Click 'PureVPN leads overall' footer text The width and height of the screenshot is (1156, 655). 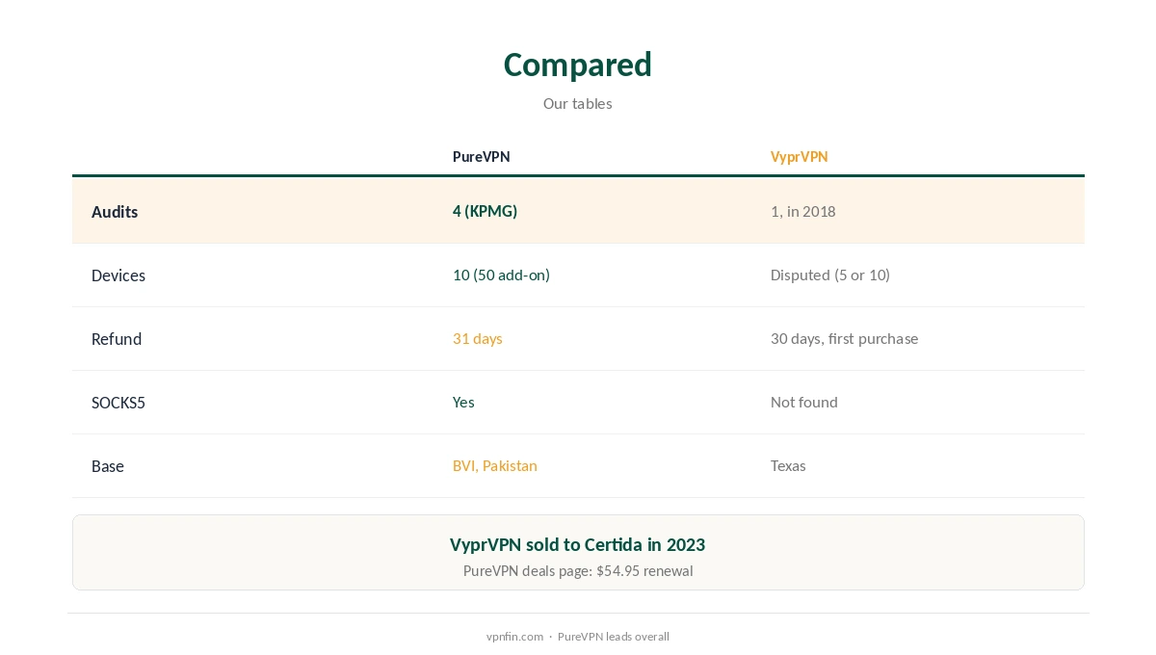(x=614, y=637)
